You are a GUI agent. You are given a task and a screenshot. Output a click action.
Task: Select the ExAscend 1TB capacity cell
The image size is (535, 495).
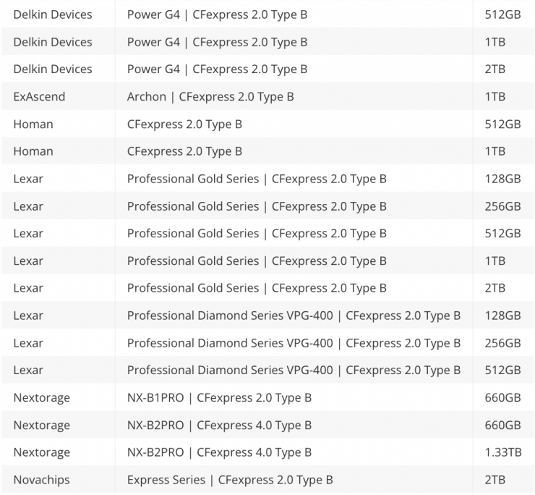(x=495, y=96)
